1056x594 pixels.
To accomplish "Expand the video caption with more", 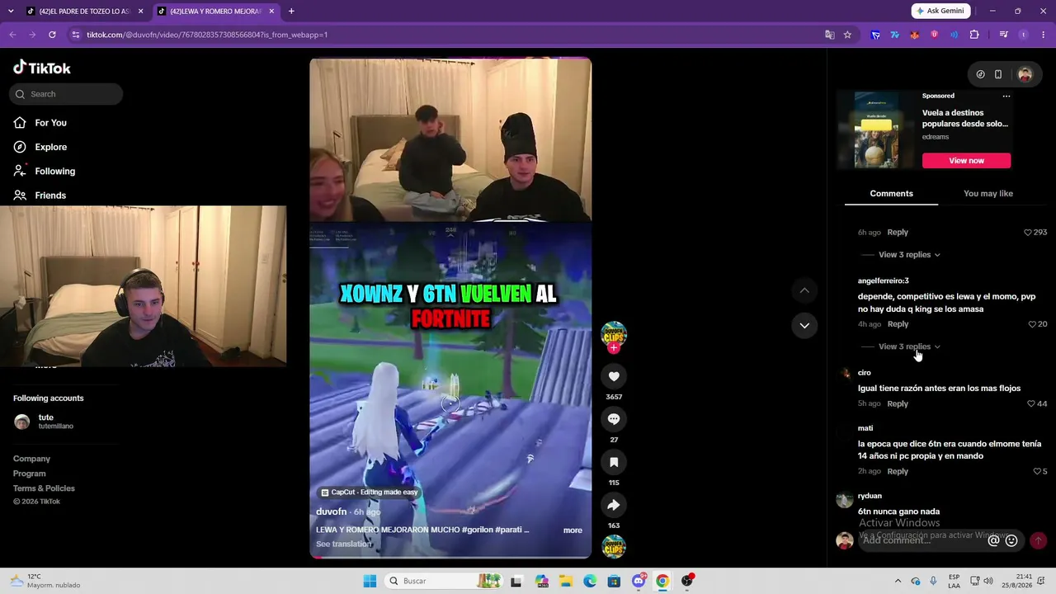I will tap(573, 530).
